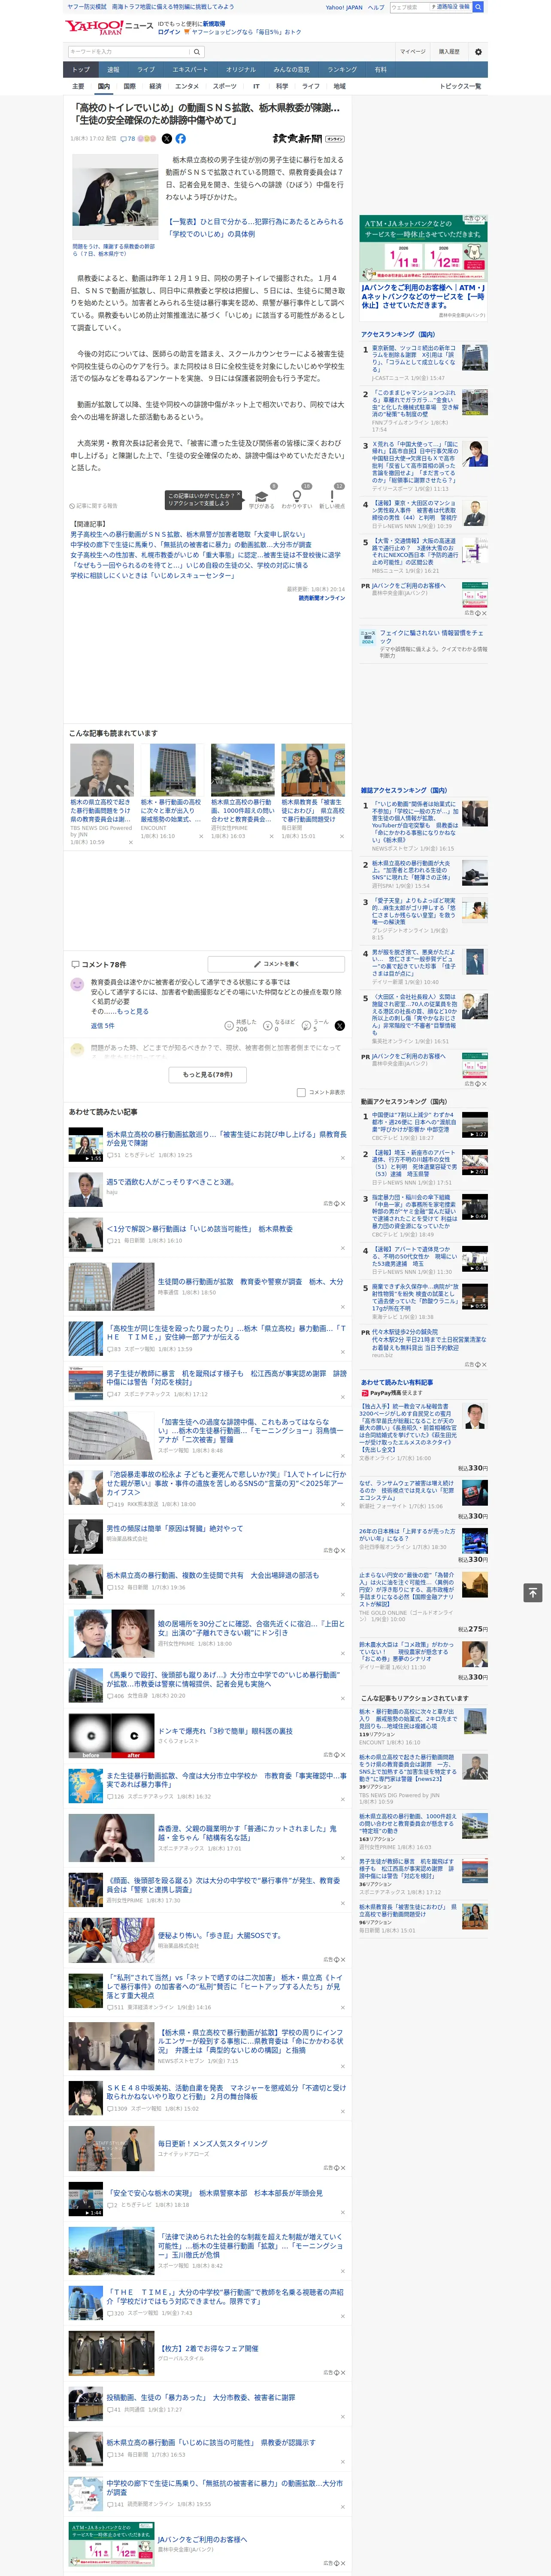Click the コメントを書く pencil button

point(276,964)
